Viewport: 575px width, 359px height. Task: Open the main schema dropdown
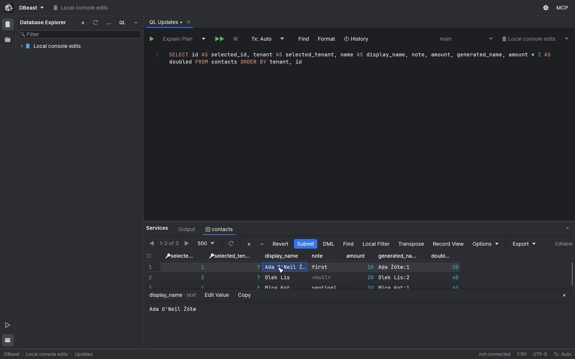[x=466, y=39]
